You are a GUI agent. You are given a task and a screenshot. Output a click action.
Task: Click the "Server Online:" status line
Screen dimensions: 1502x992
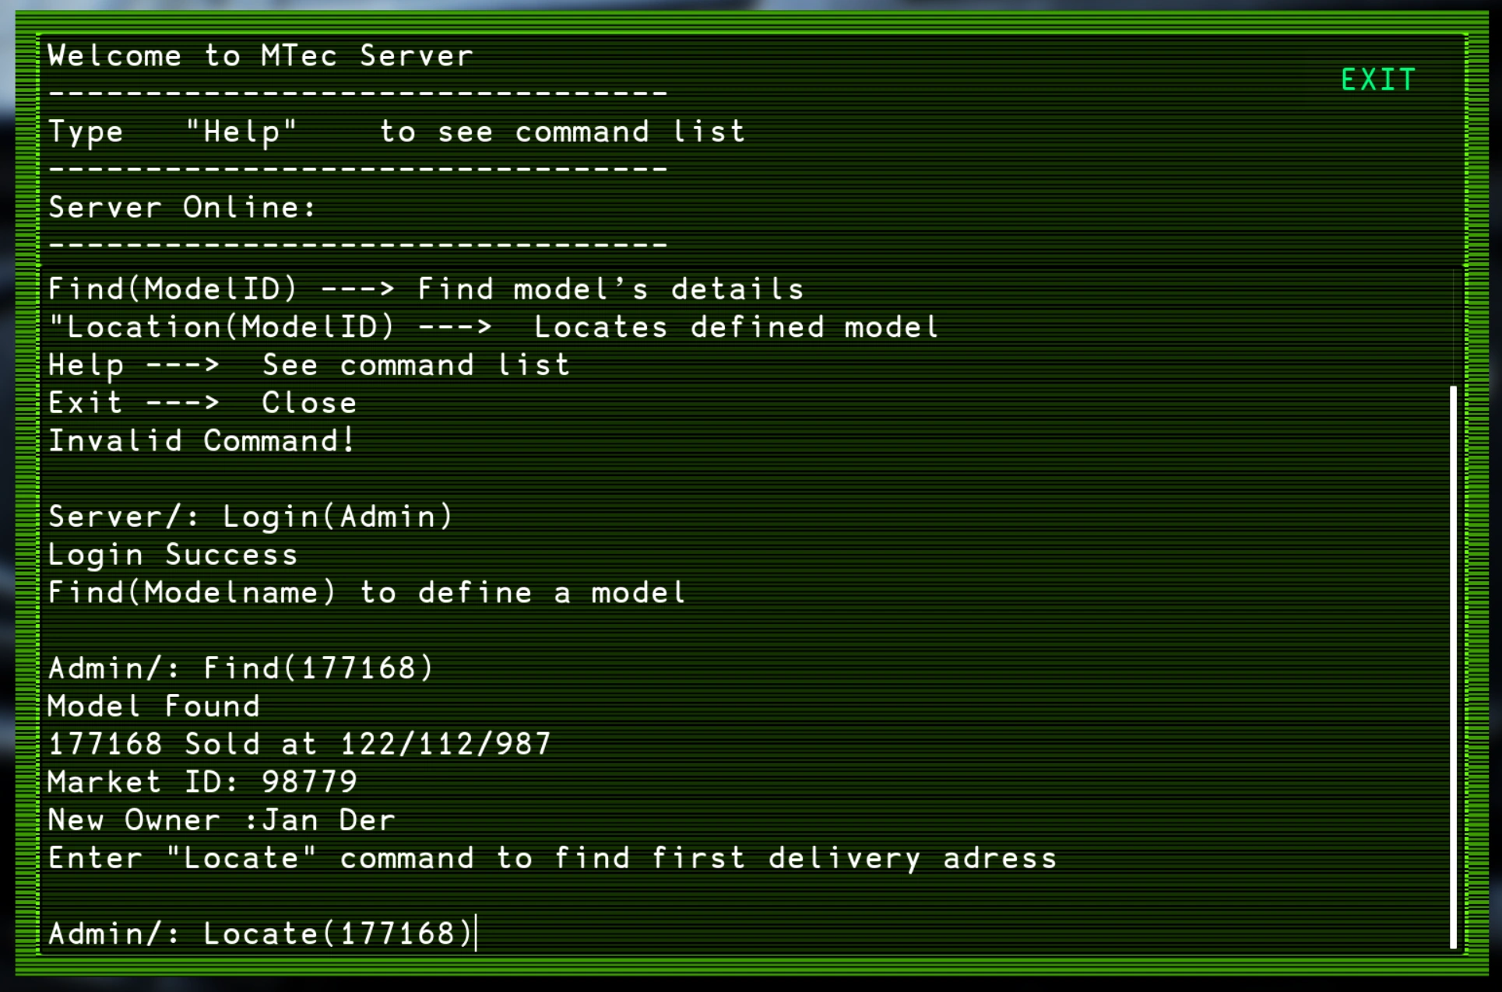click(182, 208)
